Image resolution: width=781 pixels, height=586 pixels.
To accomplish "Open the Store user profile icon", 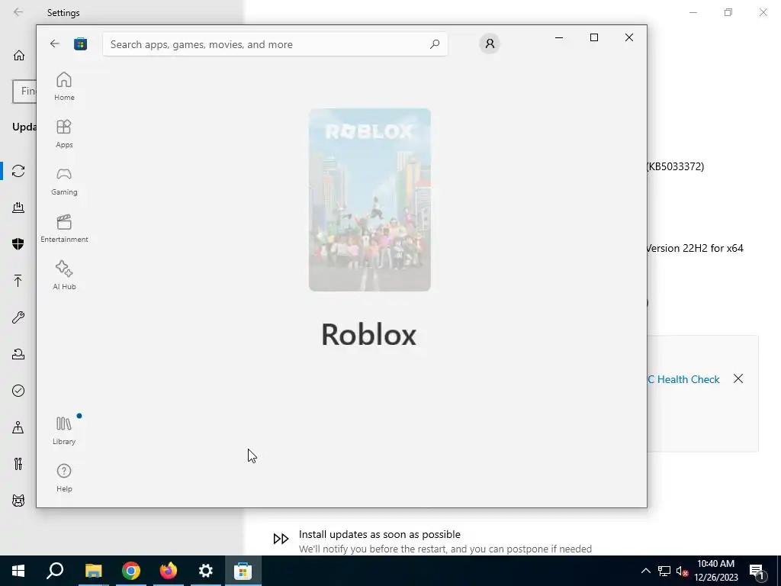I will pos(490,43).
